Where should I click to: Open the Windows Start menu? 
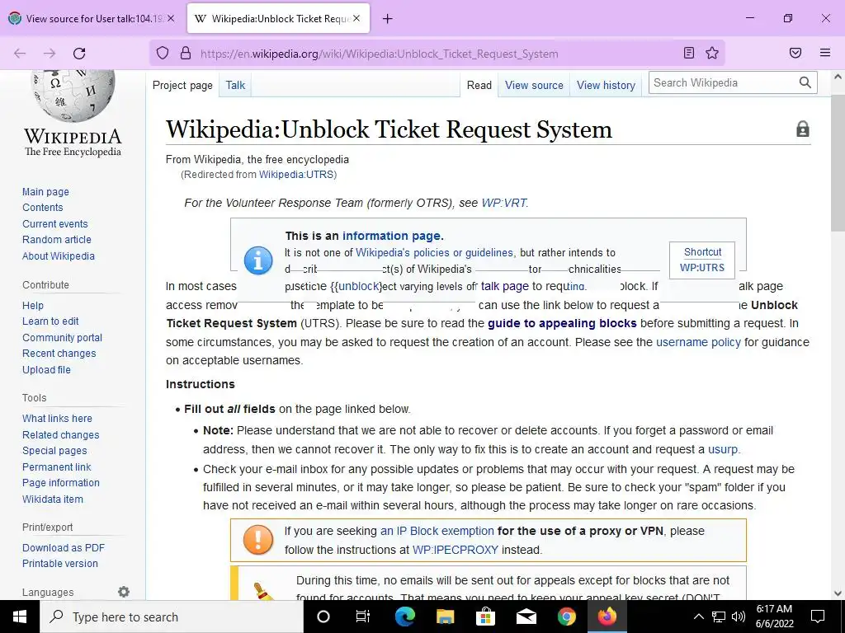(20, 617)
